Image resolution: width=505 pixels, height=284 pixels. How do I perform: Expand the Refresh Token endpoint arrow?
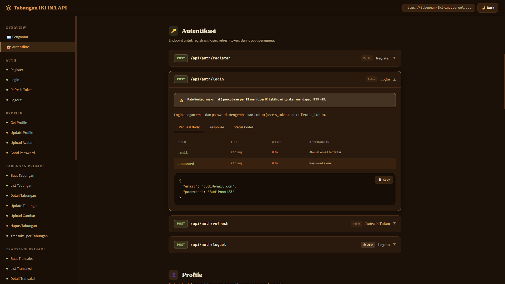coord(394,224)
